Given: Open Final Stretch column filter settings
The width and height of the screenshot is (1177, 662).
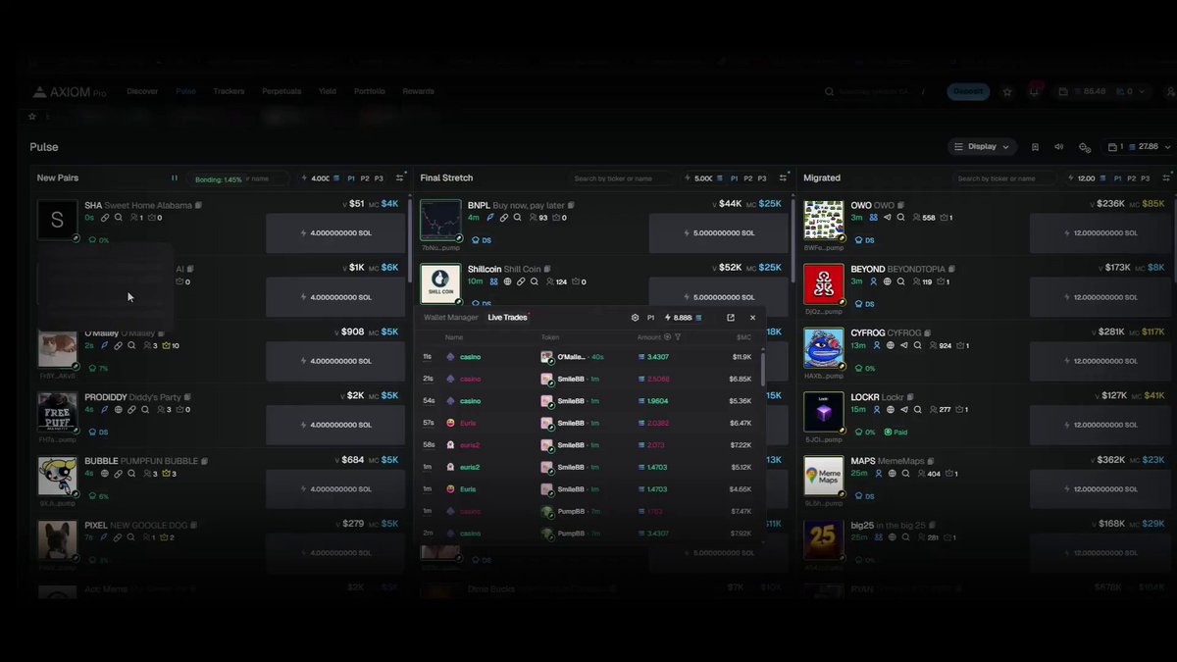Looking at the screenshot, I should pos(783,178).
